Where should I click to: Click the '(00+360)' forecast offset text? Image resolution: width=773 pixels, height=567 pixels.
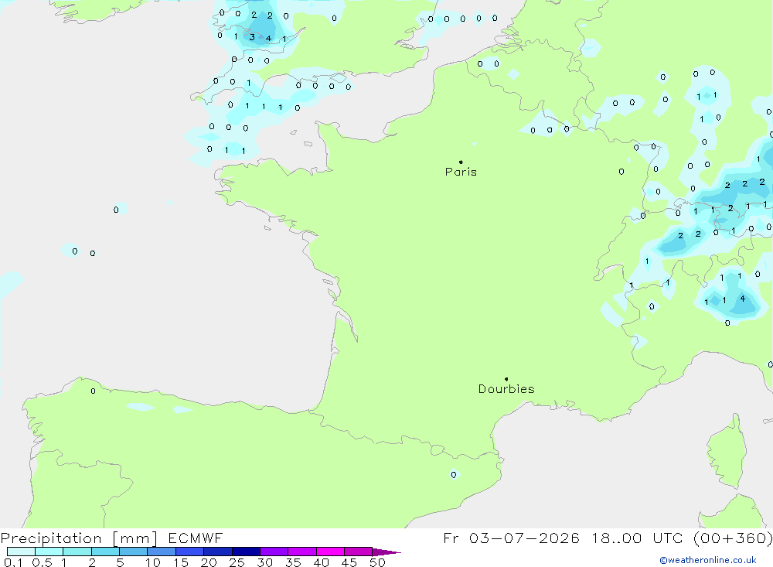[733, 538]
